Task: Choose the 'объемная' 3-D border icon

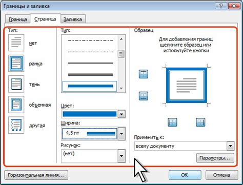Action: 16,105
